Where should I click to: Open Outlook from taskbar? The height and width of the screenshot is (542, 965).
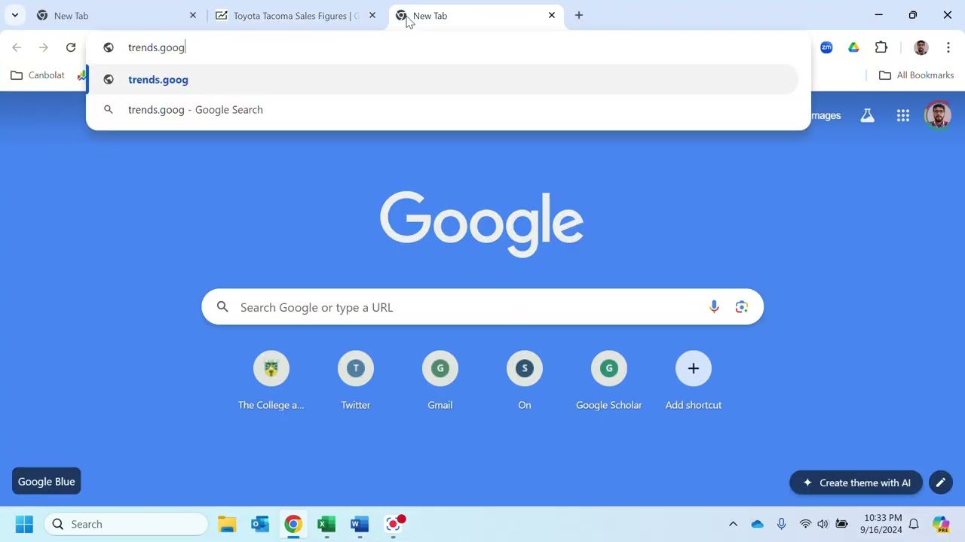[260, 524]
